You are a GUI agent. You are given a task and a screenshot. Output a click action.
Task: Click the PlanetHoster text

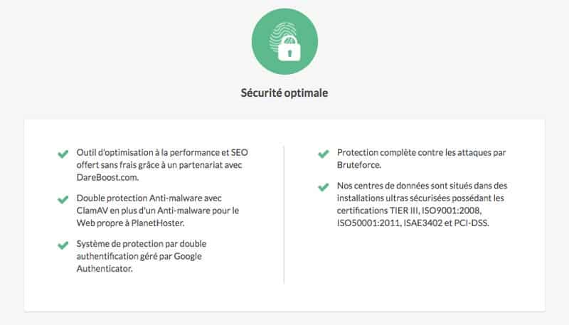pyautogui.click(x=157, y=223)
